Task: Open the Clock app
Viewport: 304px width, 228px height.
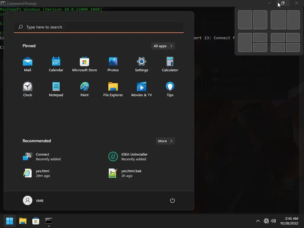Action: (28, 89)
